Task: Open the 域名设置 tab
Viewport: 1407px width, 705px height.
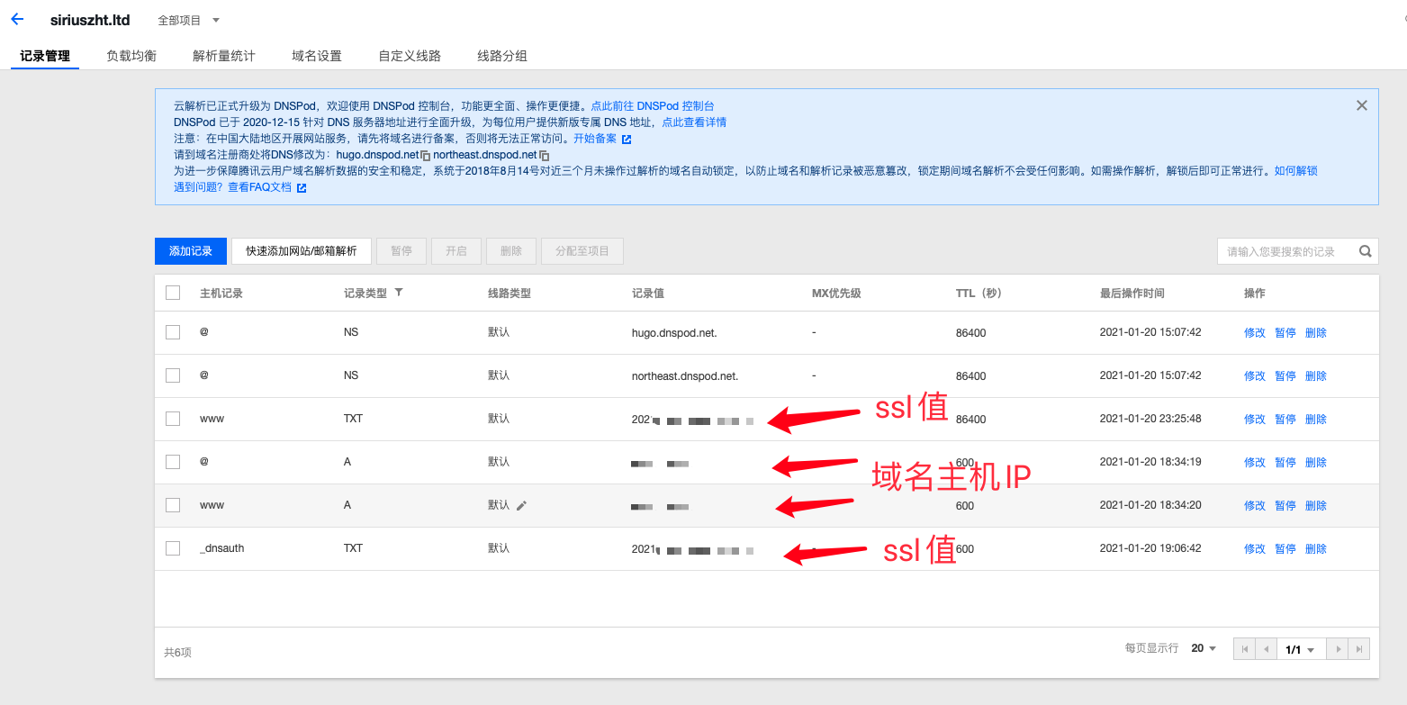Action: (317, 56)
